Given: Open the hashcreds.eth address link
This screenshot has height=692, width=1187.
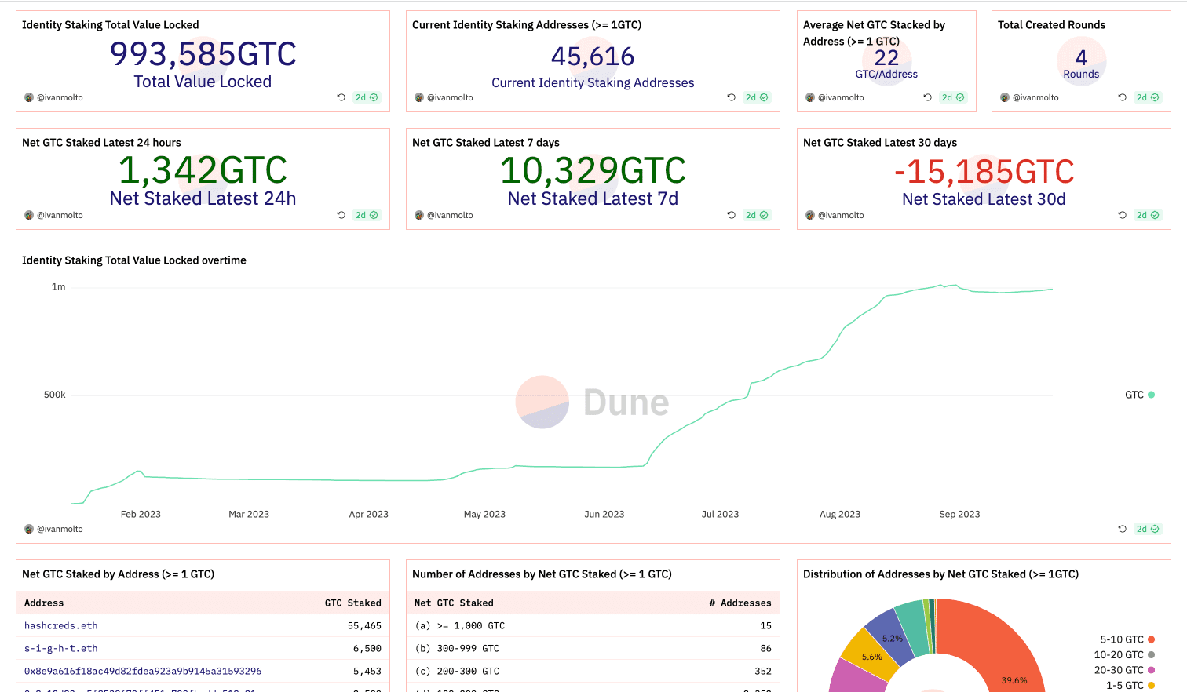Looking at the screenshot, I should click(61, 625).
